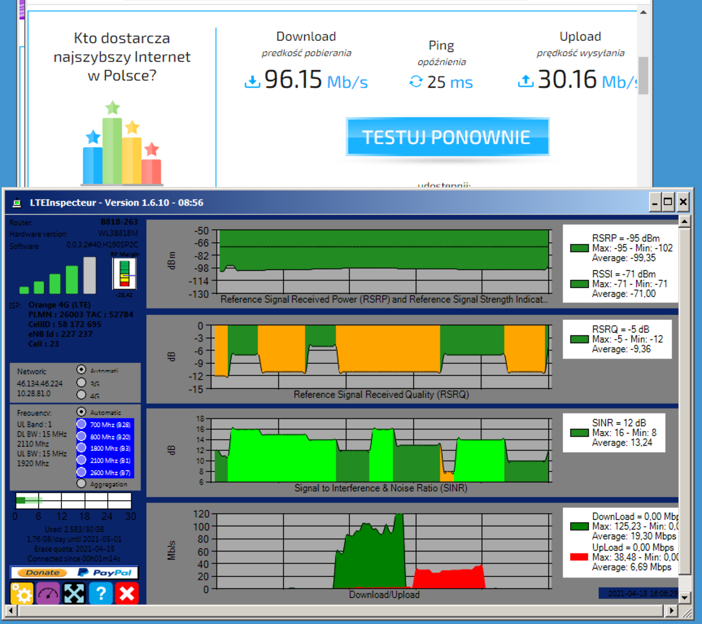Click the RF Margin gauge indicator
Screen dimensions: 702x624
tap(124, 274)
